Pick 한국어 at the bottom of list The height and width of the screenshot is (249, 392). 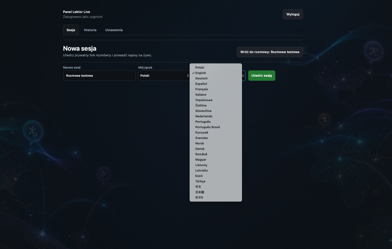[216, 198]
